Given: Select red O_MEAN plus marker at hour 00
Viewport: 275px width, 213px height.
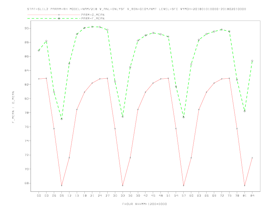Looking at the screenshot, I should click(39, 79).
